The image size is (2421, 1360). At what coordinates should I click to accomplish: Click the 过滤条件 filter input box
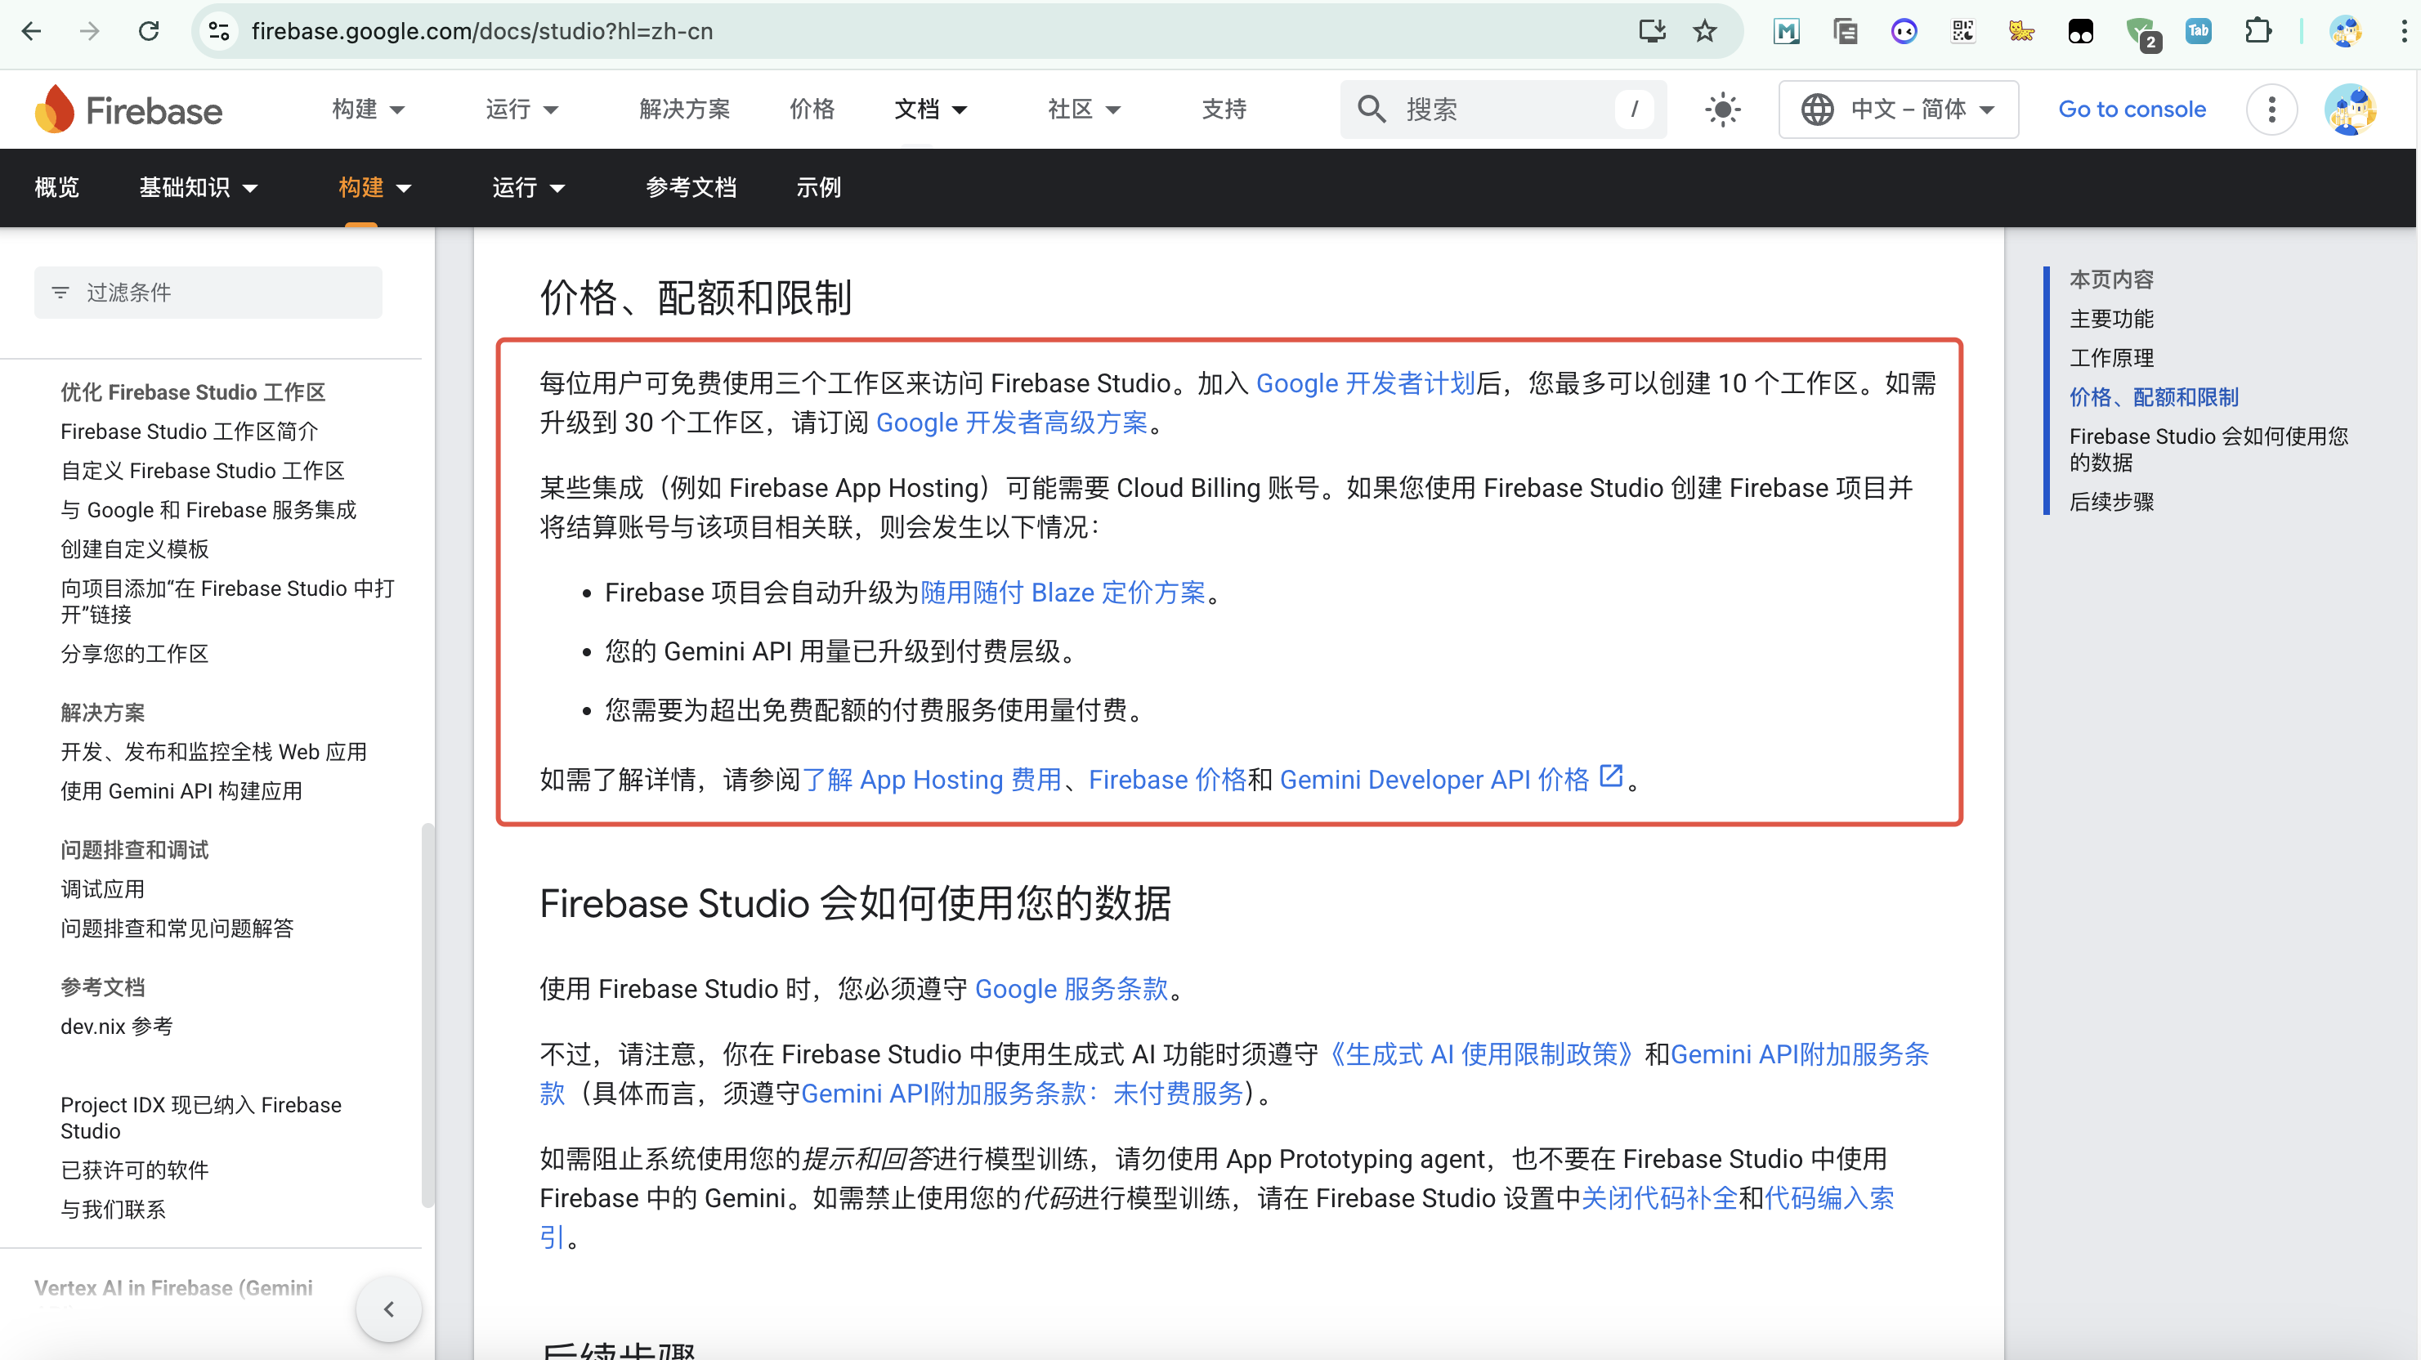[x=208, y=293]
